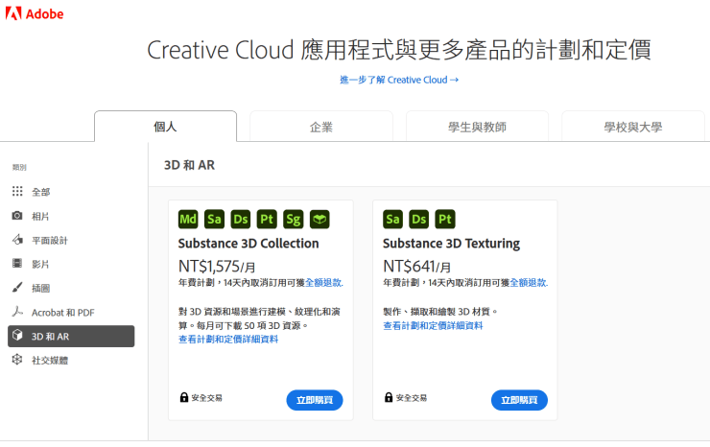The height and width of the screenshot is (447, 710).
Task: Open 全額退款 link in Collection card
Action: click(x=324, y=283)
